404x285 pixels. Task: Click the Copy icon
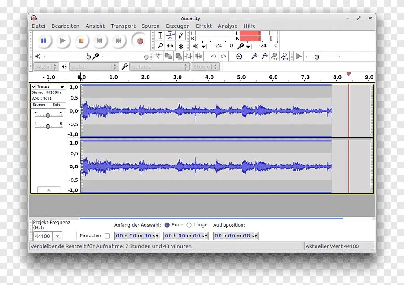coord(168,56)
